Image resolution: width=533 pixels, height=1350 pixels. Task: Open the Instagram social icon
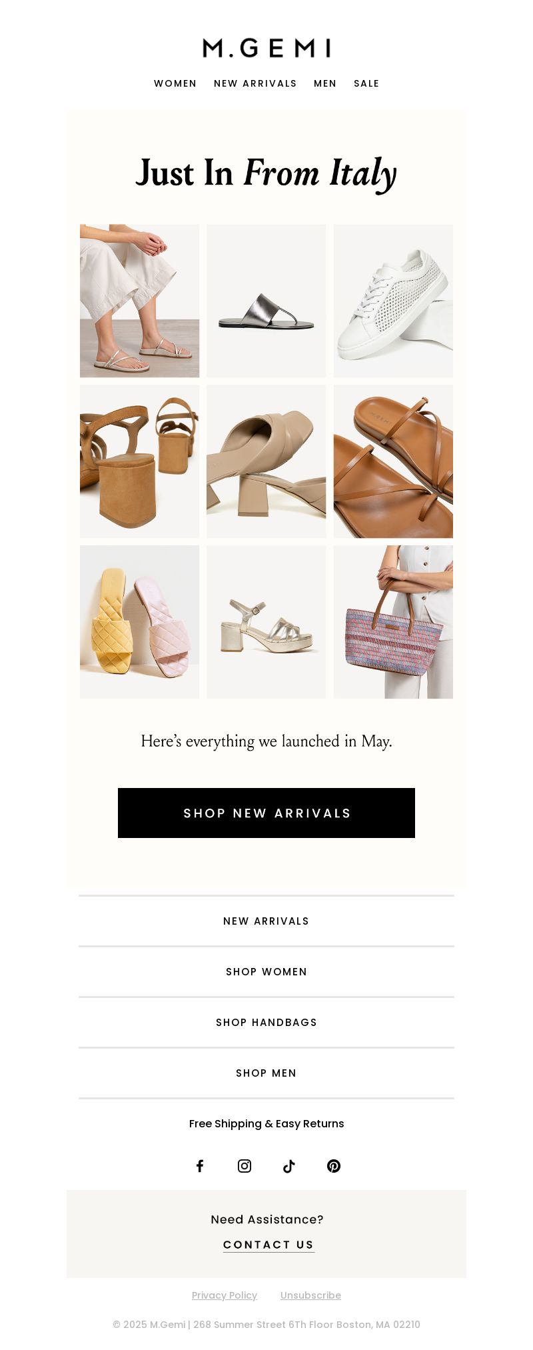click(245, 1166)
